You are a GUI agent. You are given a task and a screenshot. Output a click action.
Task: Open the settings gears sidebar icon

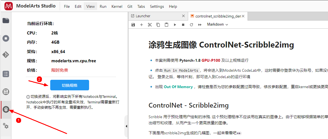coord(6,126)
